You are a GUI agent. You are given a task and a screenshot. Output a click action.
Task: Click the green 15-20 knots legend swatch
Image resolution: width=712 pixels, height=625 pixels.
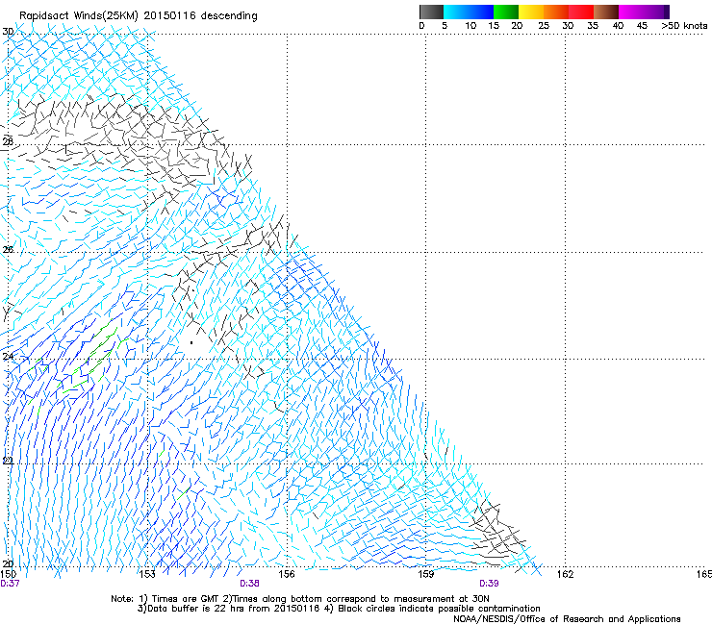(x=506, y=12)
